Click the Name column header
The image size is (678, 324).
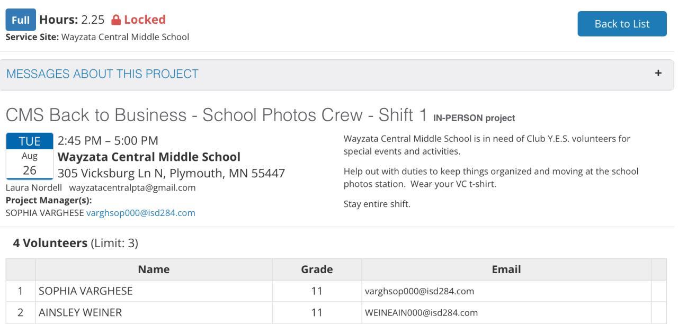[x=154, y=269]
